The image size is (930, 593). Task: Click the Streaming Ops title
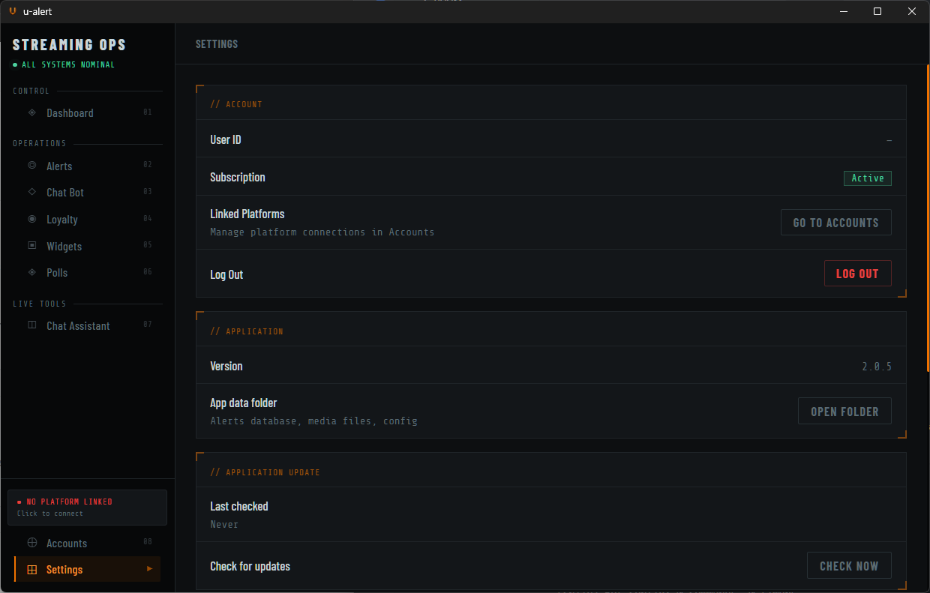pyautogui.click(x=69, y=45)
